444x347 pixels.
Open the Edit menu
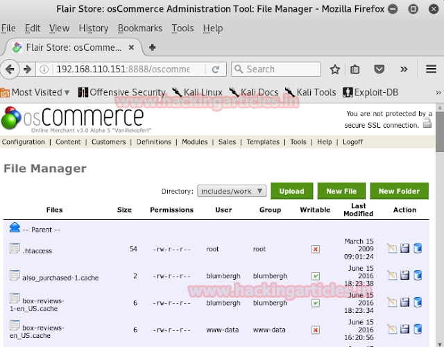(x=33, y=28)
